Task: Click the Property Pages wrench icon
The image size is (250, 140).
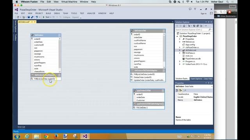Action: pyautogui.click(x=185, y=91)
